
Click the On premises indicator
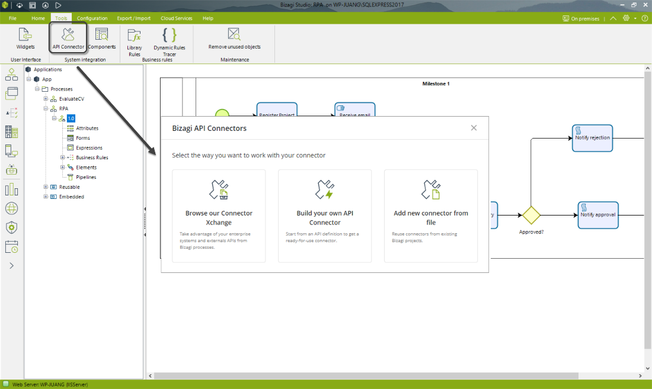[x=581, y=19]
